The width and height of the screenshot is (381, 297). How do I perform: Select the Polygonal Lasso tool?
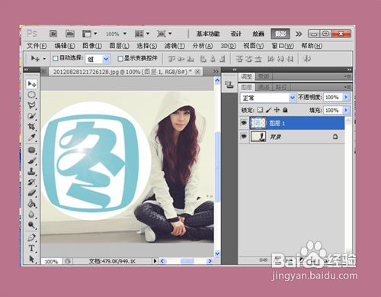click(31, 105)
